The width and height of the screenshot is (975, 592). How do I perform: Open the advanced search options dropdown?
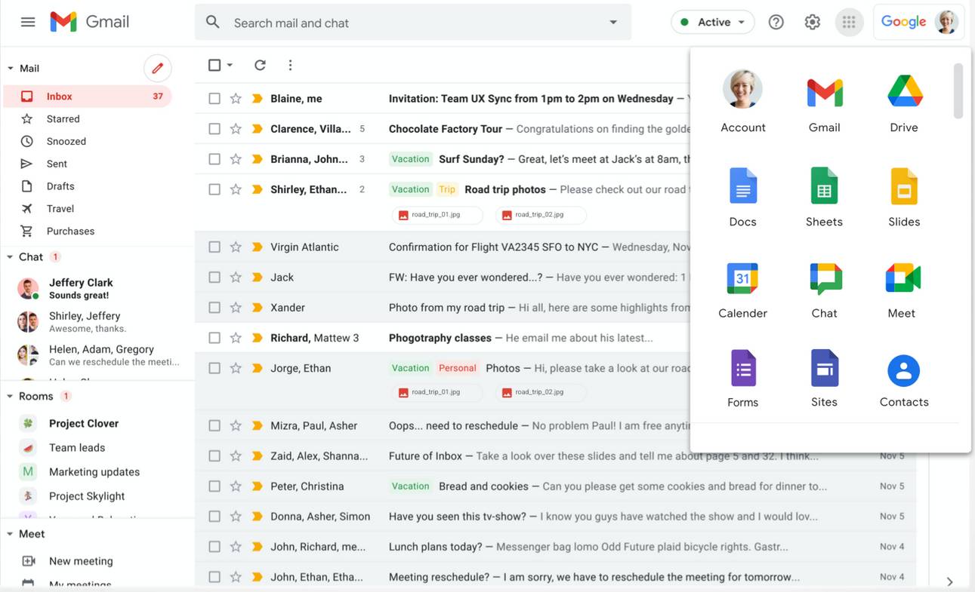pos(612,23)
